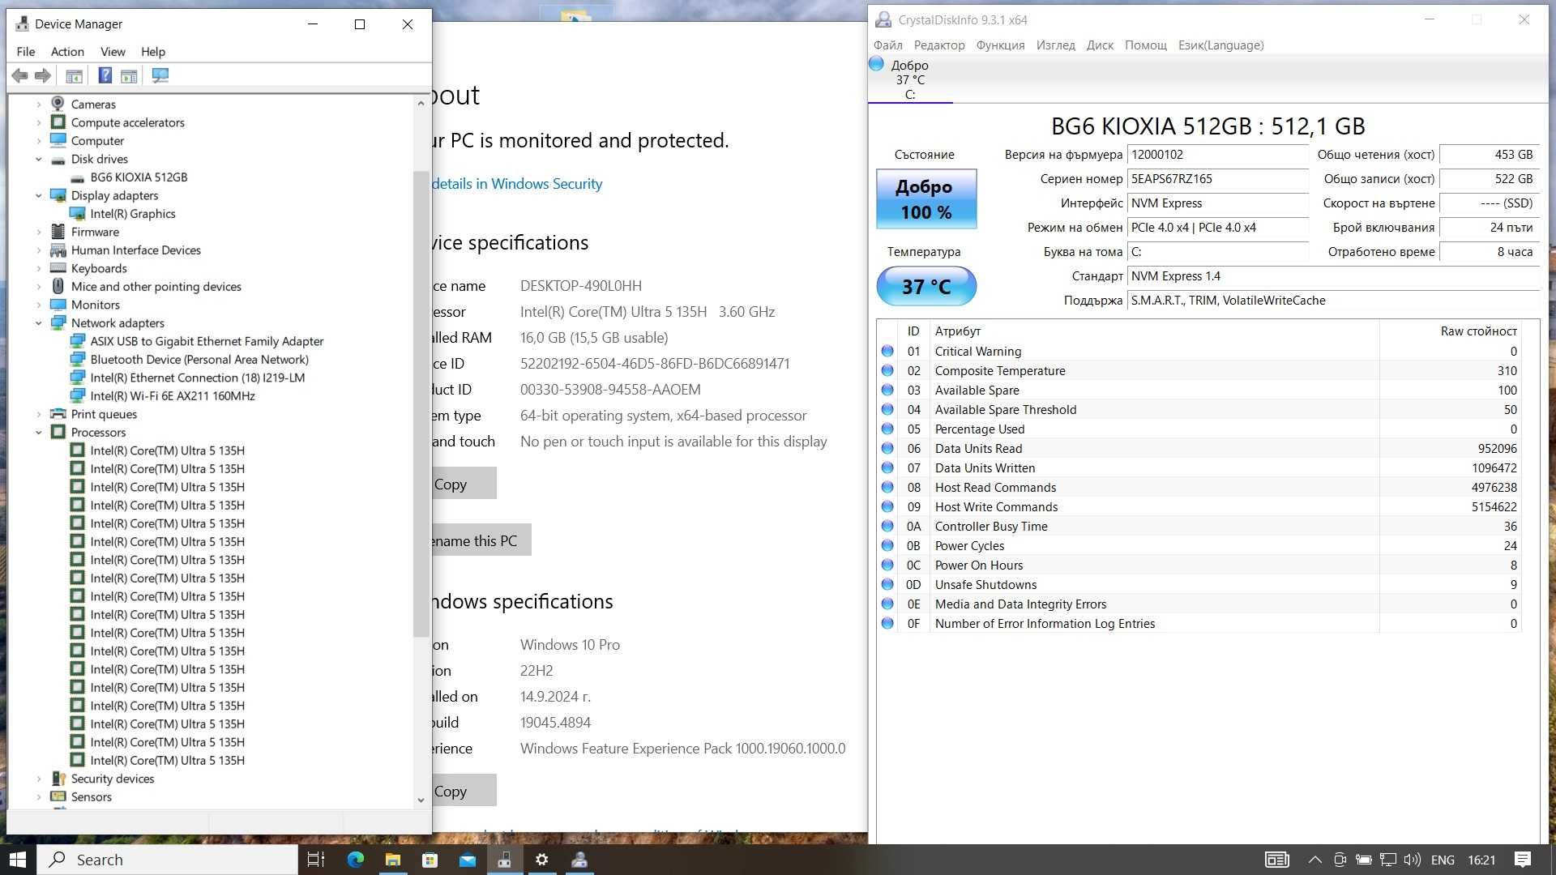1556x875 pixels.
Task: Expand the Cameras node
Action: 38,104
